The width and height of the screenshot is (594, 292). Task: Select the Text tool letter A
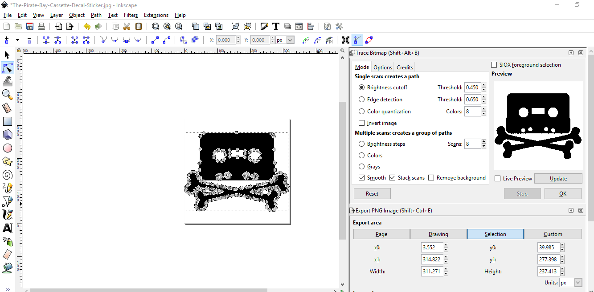7,228
